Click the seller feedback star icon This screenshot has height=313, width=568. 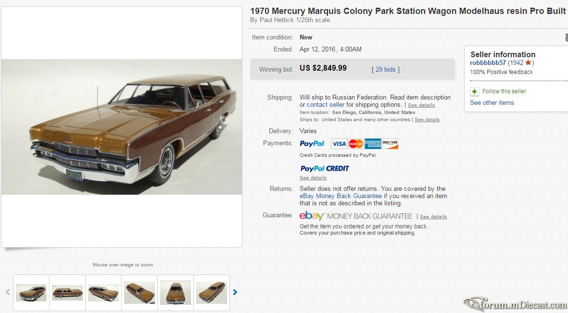click(x=528, y=63)
